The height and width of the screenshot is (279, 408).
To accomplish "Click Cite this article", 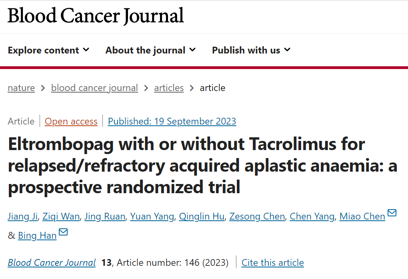I will 273,263.
